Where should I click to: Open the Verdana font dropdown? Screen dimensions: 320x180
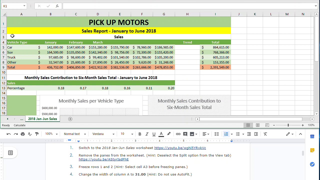(x=103, y=134)
